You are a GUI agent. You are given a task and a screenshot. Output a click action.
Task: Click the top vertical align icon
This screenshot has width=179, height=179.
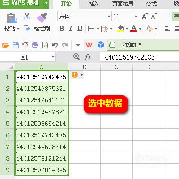click(x=168, y=15)
